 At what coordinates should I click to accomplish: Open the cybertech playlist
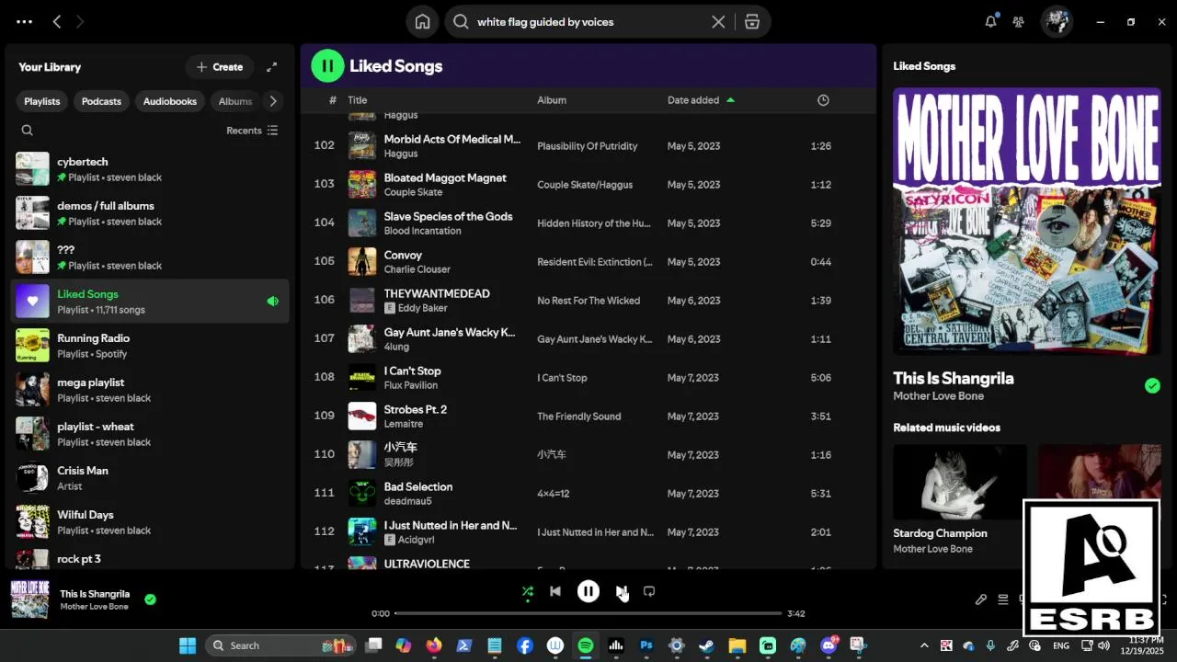[x=150, y=169]
